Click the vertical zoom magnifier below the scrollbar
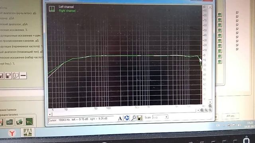Image resolution: width=255 pixels, height=143 pixels. pos(210,106)
